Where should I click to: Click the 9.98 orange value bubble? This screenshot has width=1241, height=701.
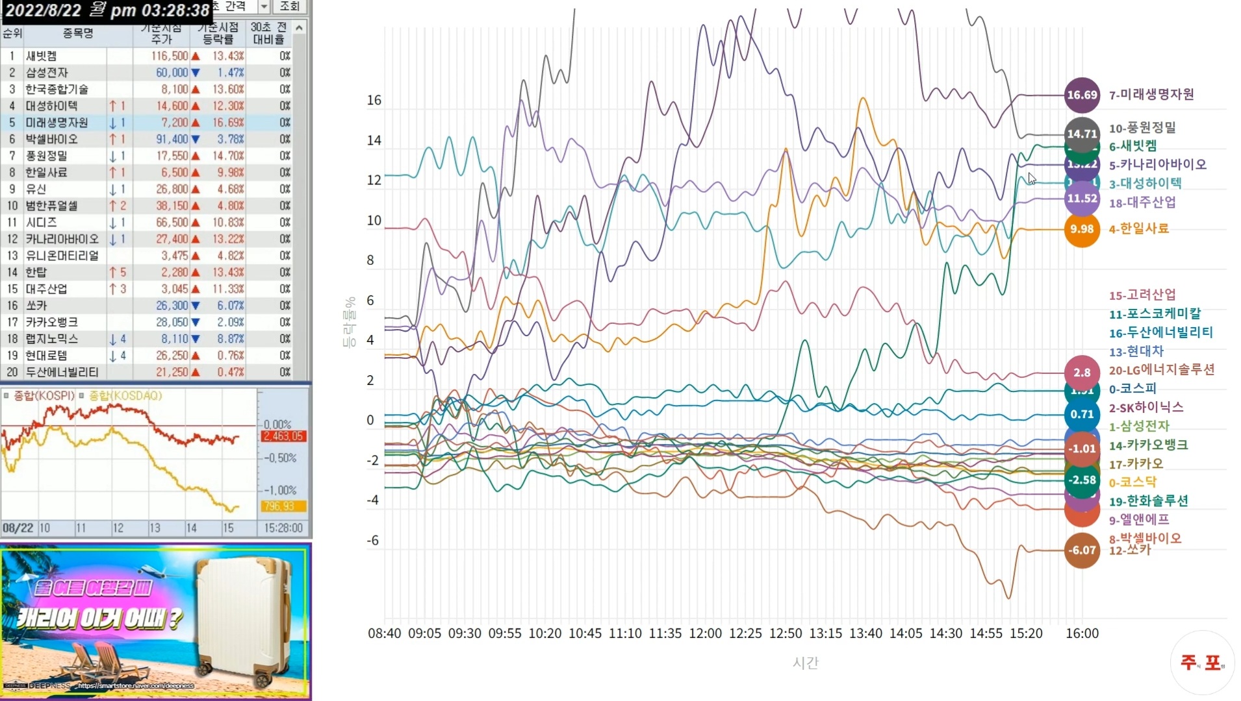tap(1082, 229)
